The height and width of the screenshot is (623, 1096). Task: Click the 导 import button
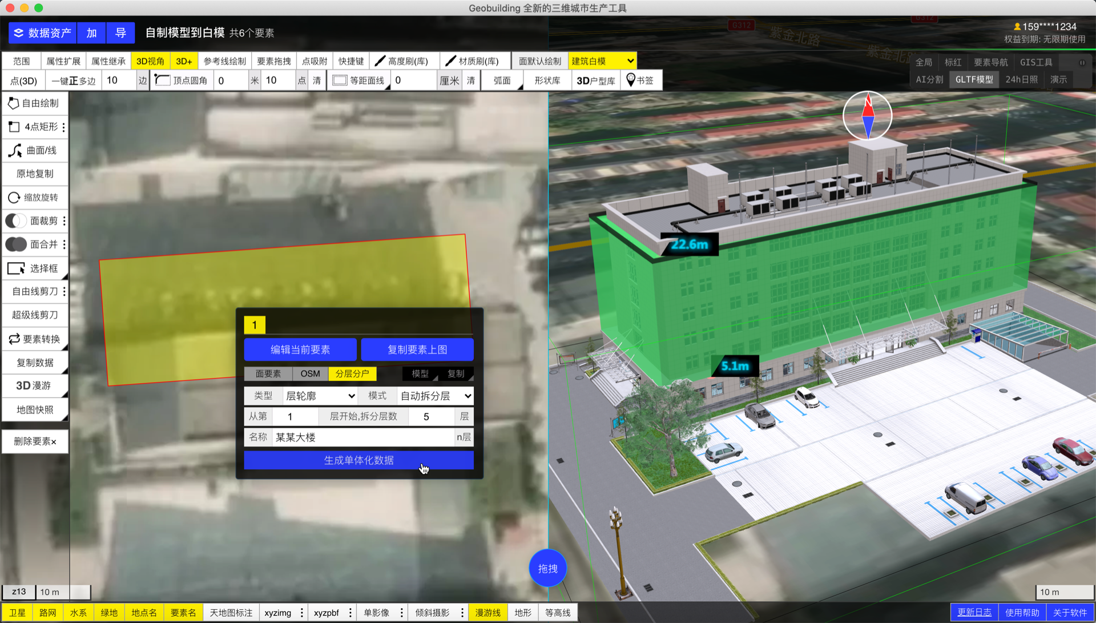[120, 33]
